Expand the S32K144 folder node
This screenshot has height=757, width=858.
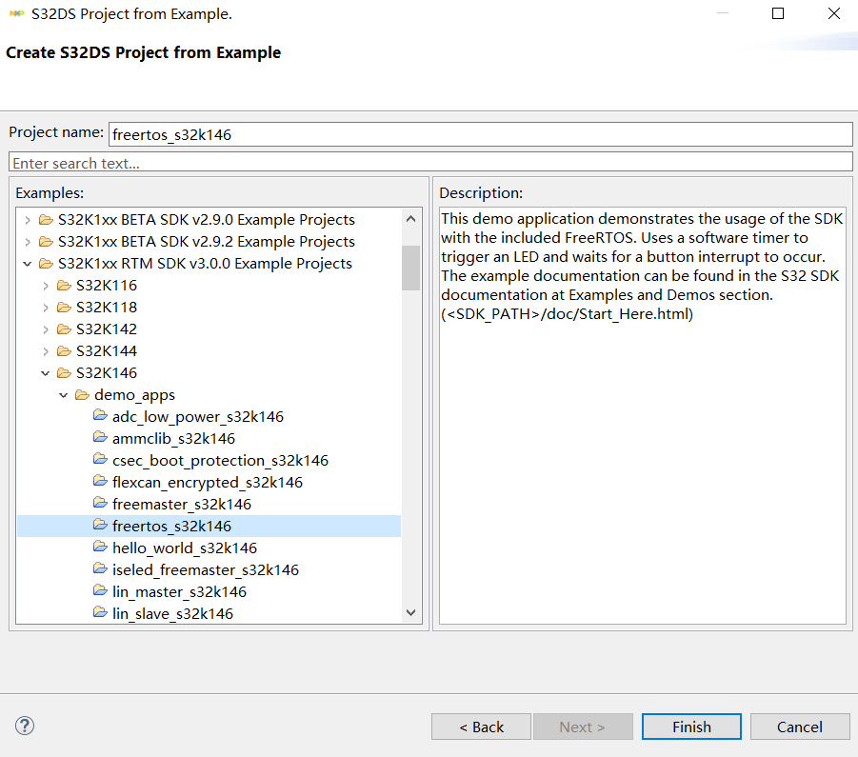(x=46, y=351)
